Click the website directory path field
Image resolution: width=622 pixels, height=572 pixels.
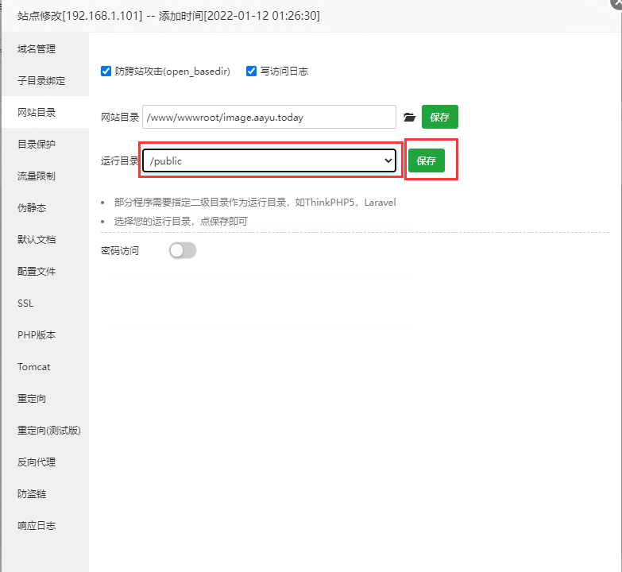(269, 117)
